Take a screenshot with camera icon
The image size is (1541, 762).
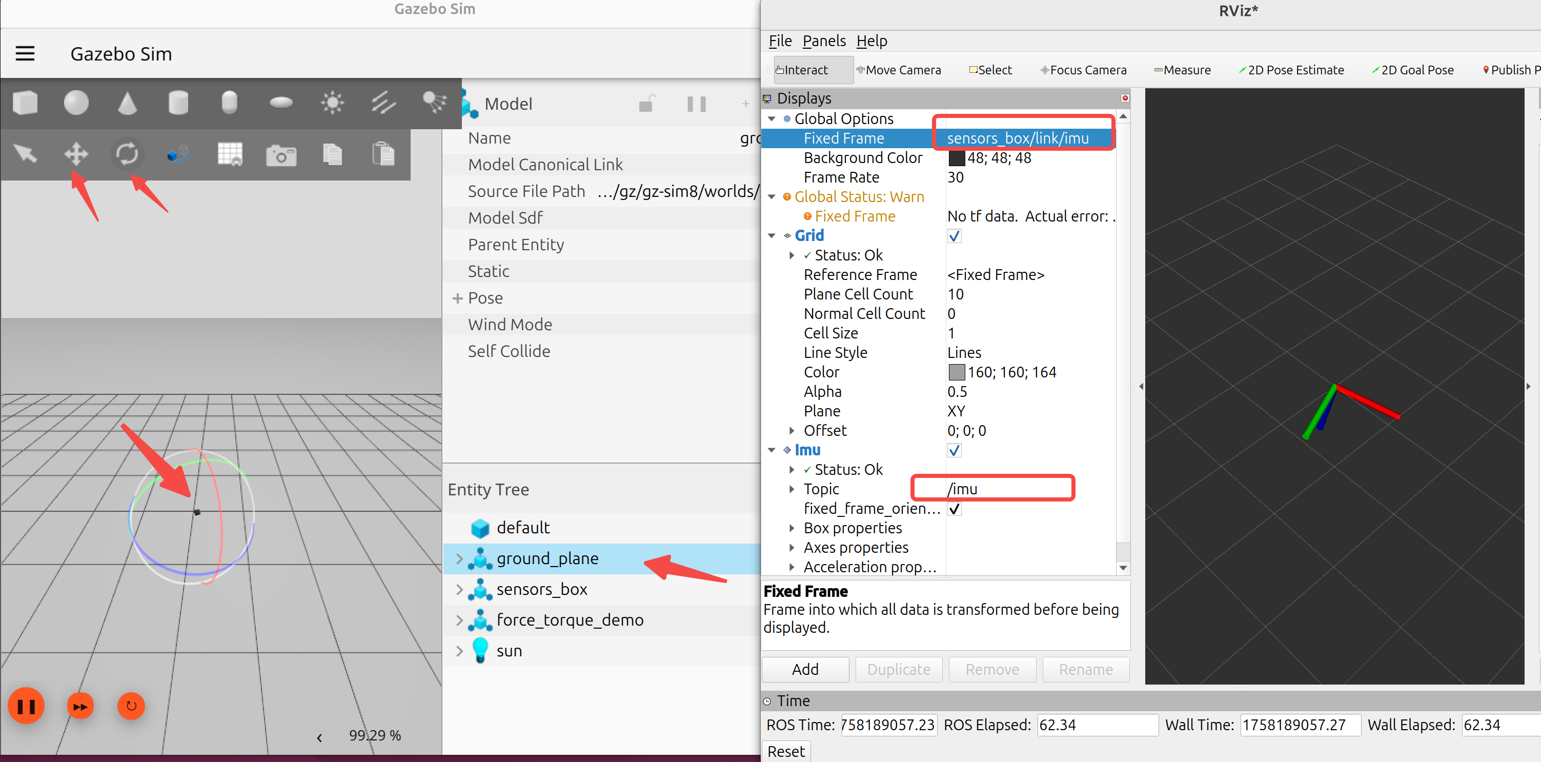point(280,156)
